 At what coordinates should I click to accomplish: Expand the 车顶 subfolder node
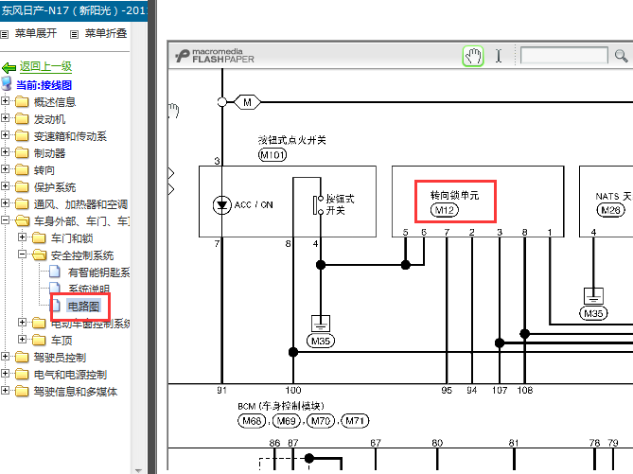point(22,339)
